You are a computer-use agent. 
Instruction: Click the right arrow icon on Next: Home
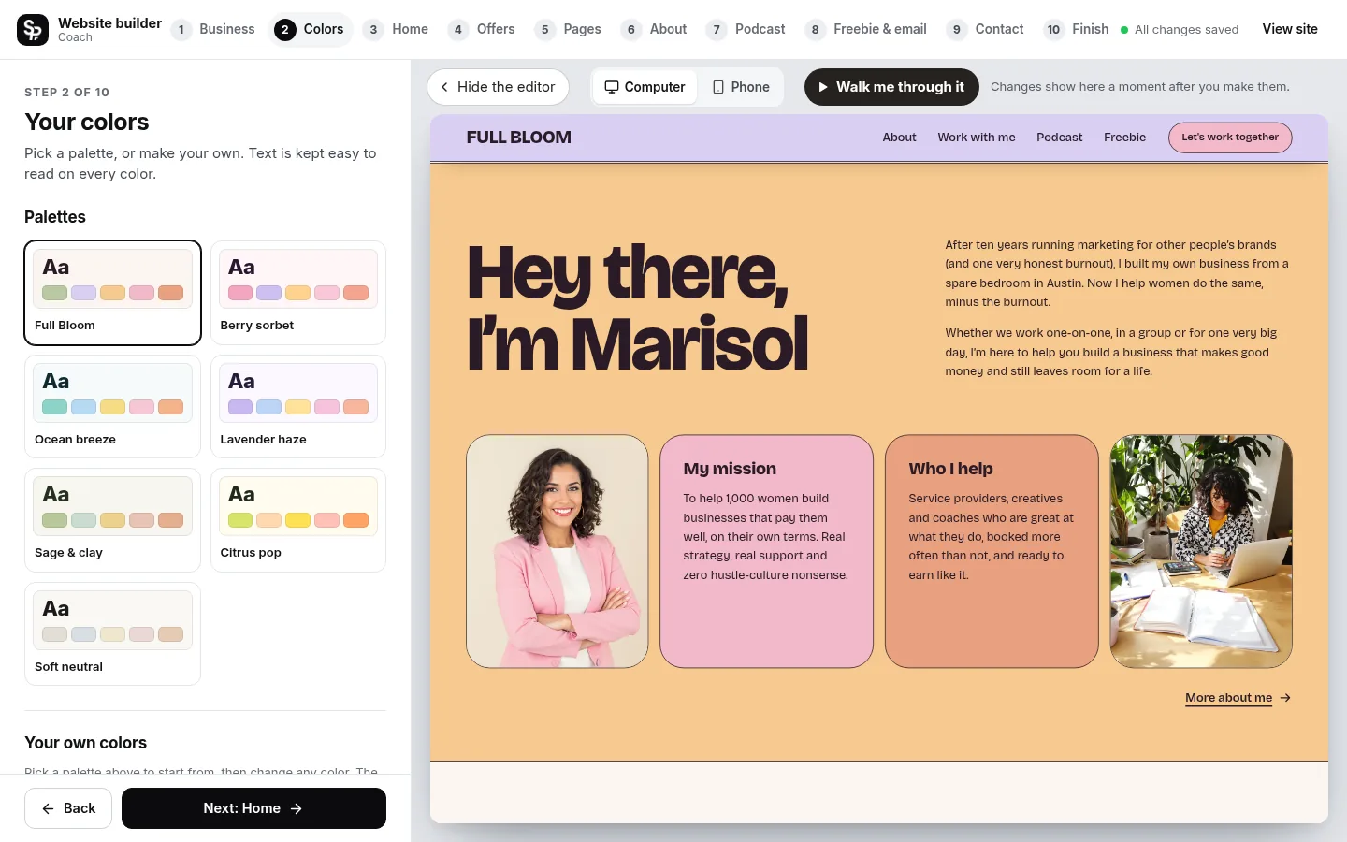pyautogui.click(x=297, y=808)
